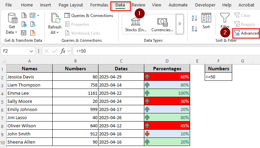Open the File tab
The height and width of the screenshot is (148, 260).
point(8,5)
